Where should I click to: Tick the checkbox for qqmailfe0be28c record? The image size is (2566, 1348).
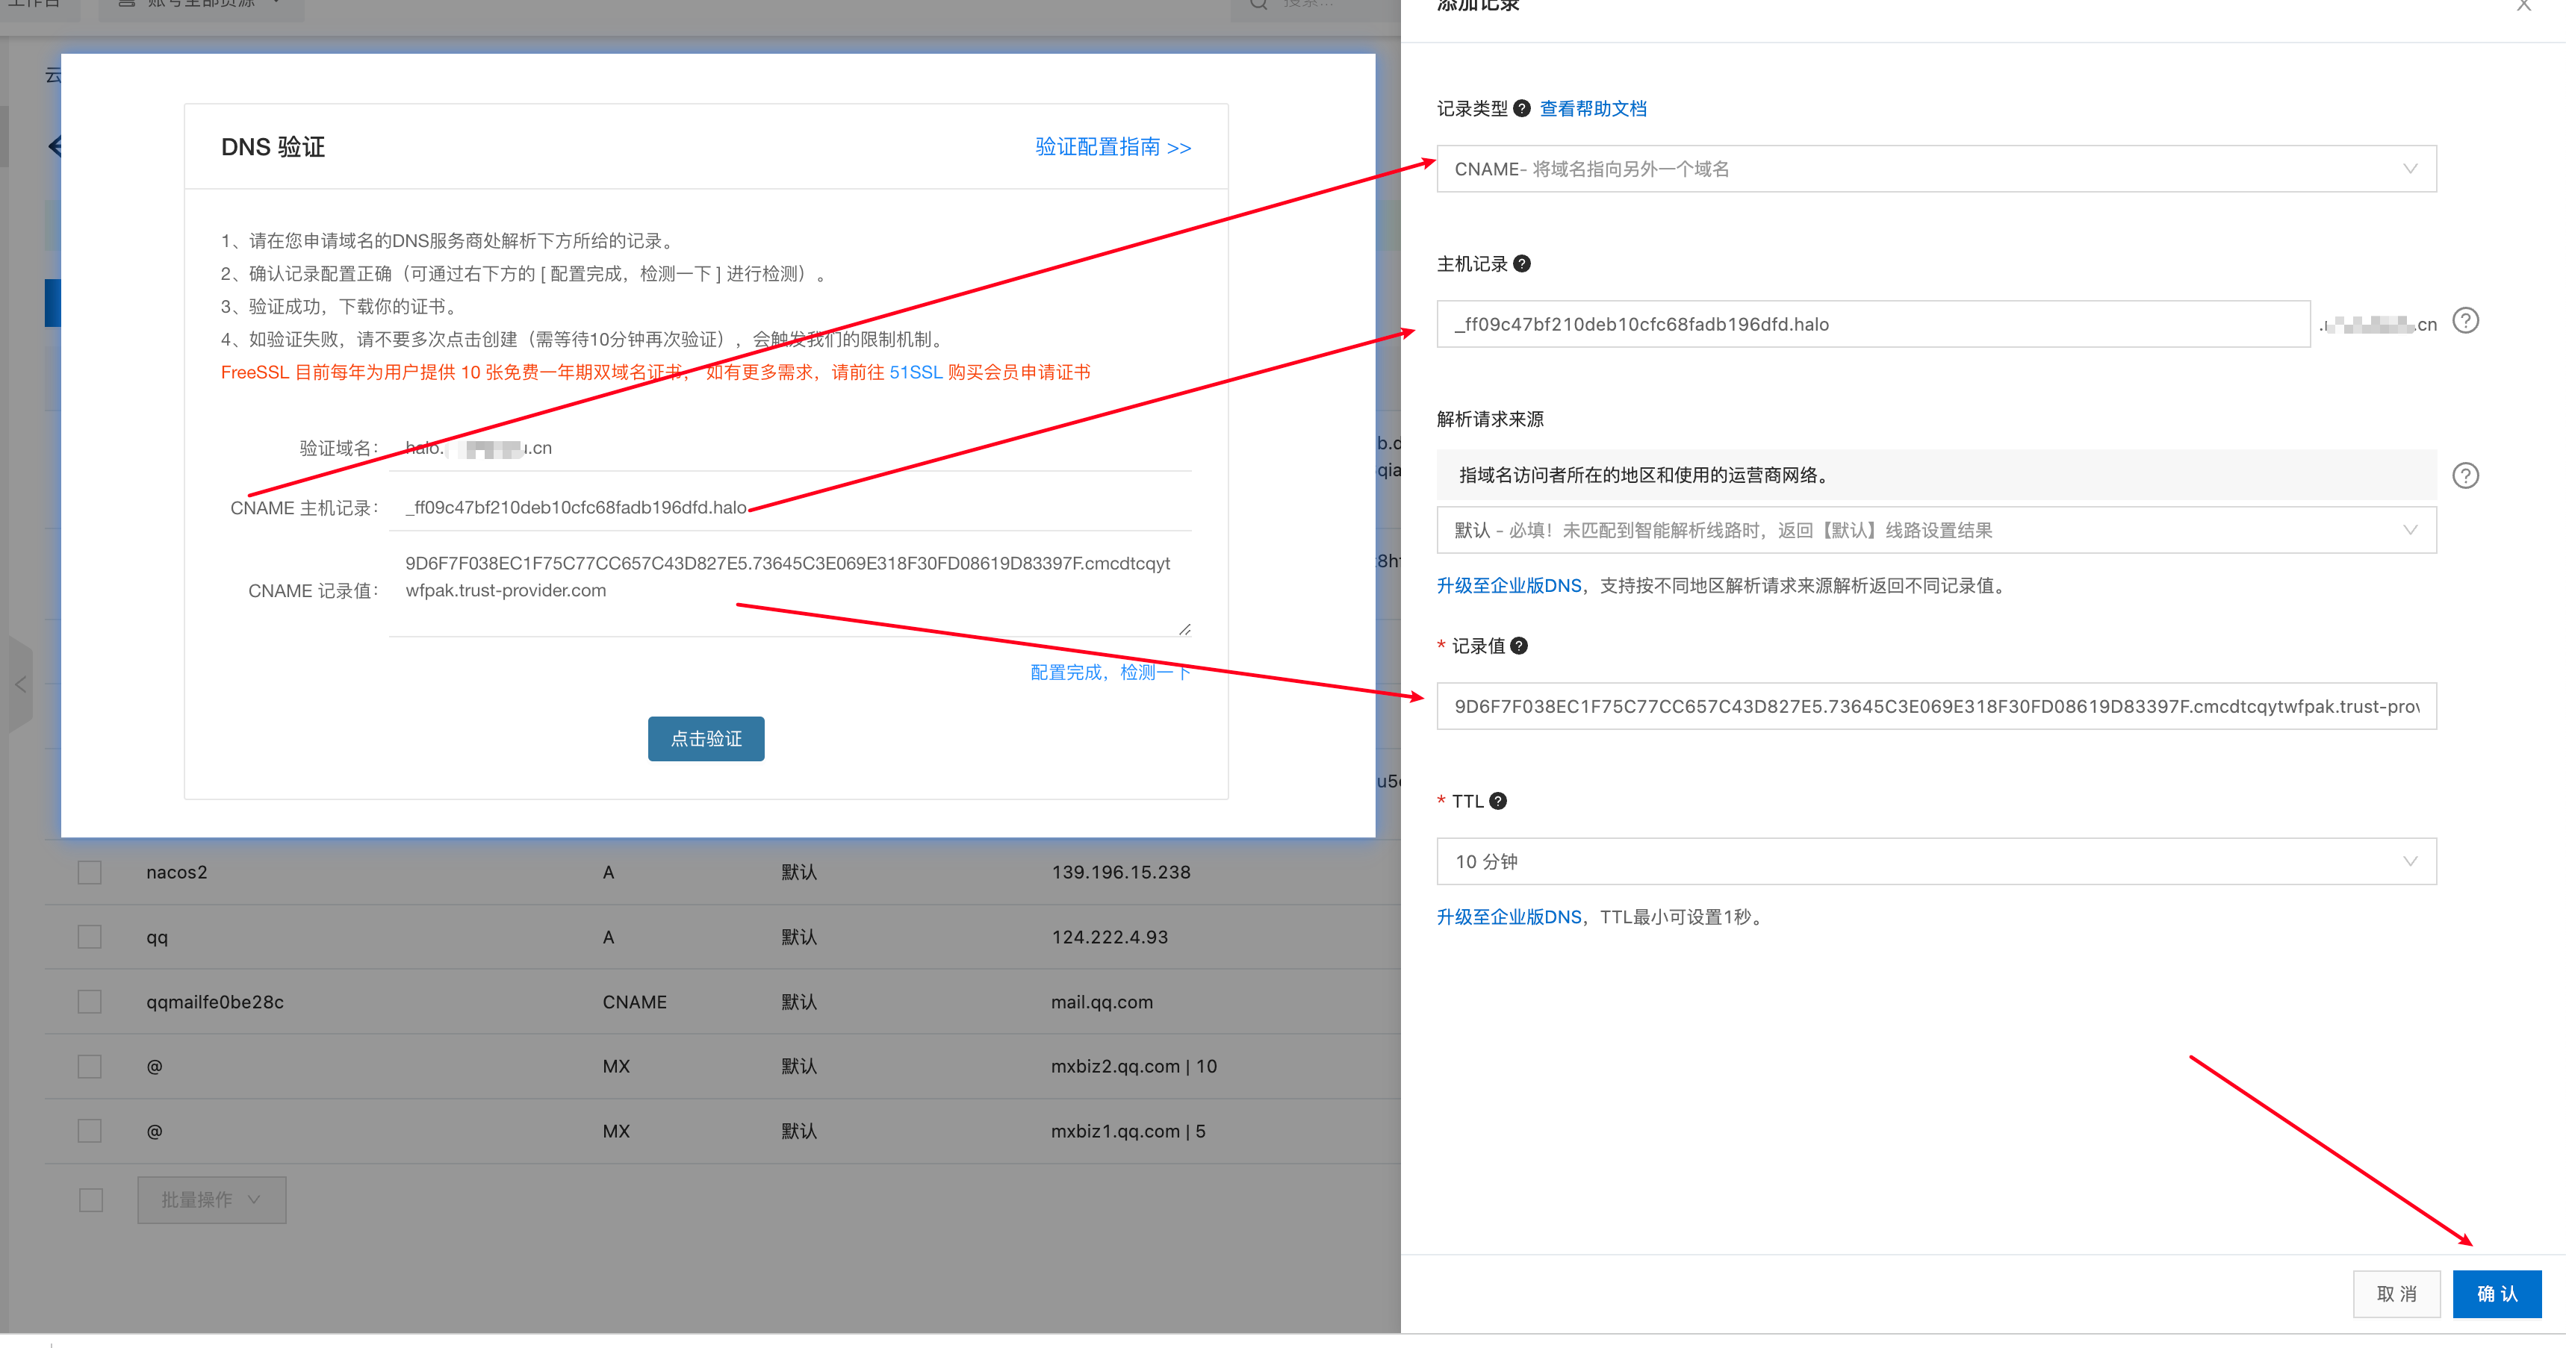[x=89, y=1002]
